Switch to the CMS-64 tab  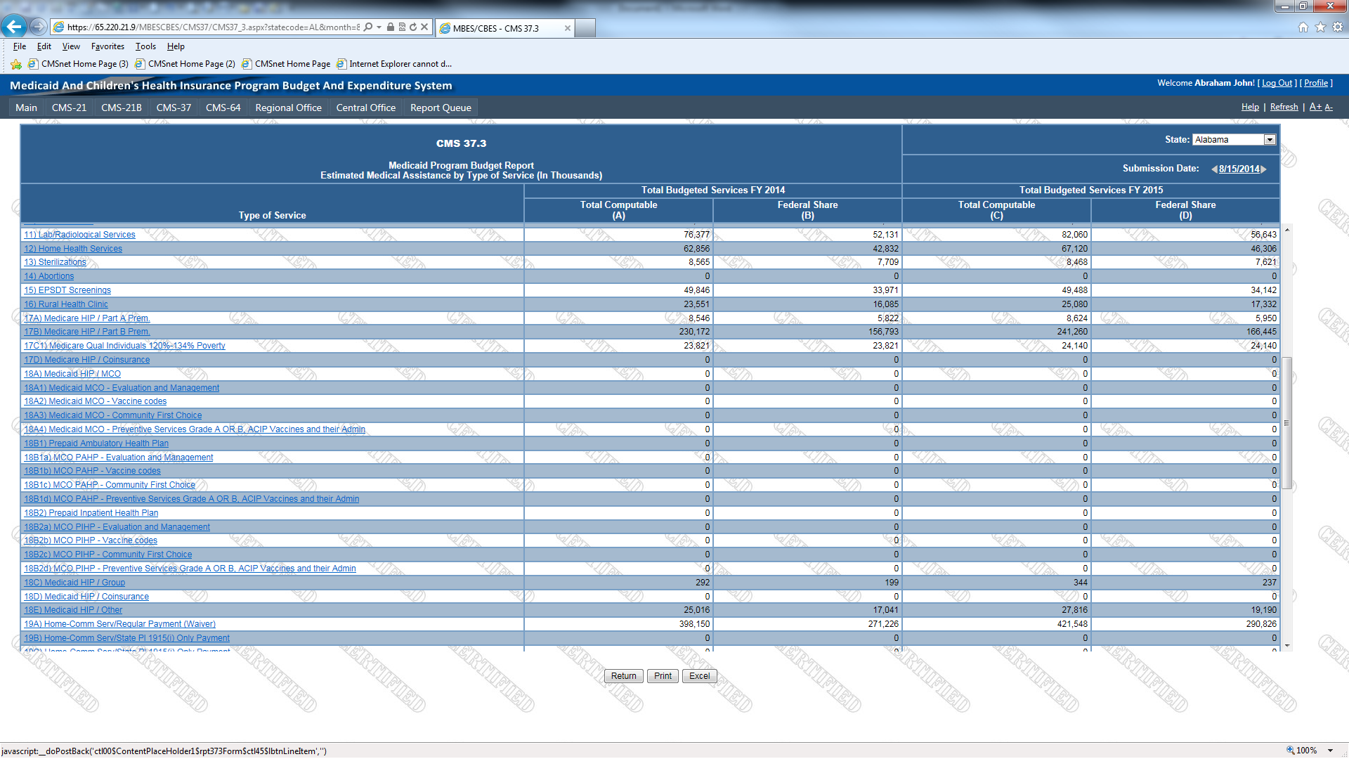coord(223,108)
